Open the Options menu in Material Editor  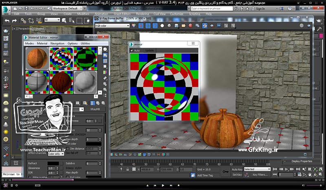[73, 44]
